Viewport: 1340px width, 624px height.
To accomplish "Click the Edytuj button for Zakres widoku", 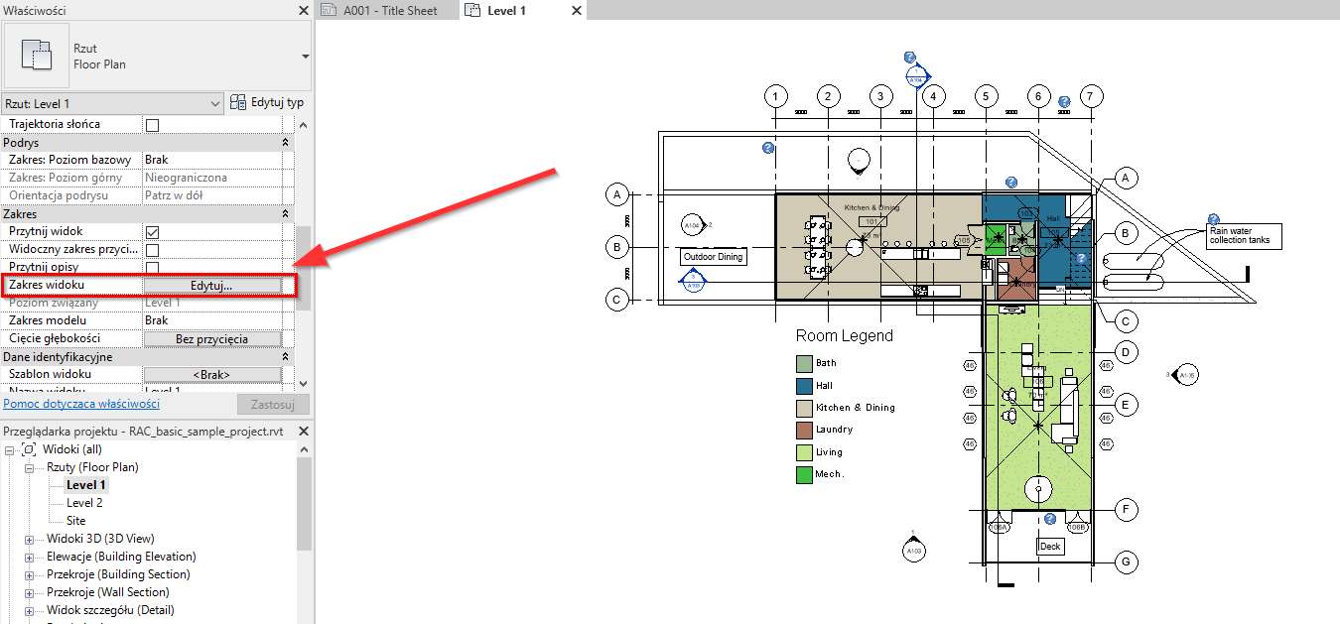I will click(213, 284).
